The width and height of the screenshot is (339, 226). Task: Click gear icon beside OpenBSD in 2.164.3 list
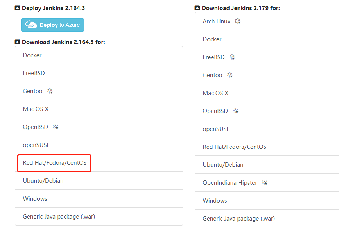coord(56,127)
